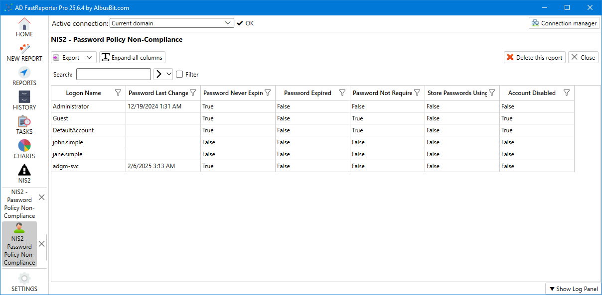Open the HISTORY section

coord(24,101)
